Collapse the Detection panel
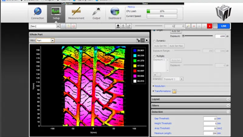Viewport: 243px width, 137px height. [x=228, y=112]
